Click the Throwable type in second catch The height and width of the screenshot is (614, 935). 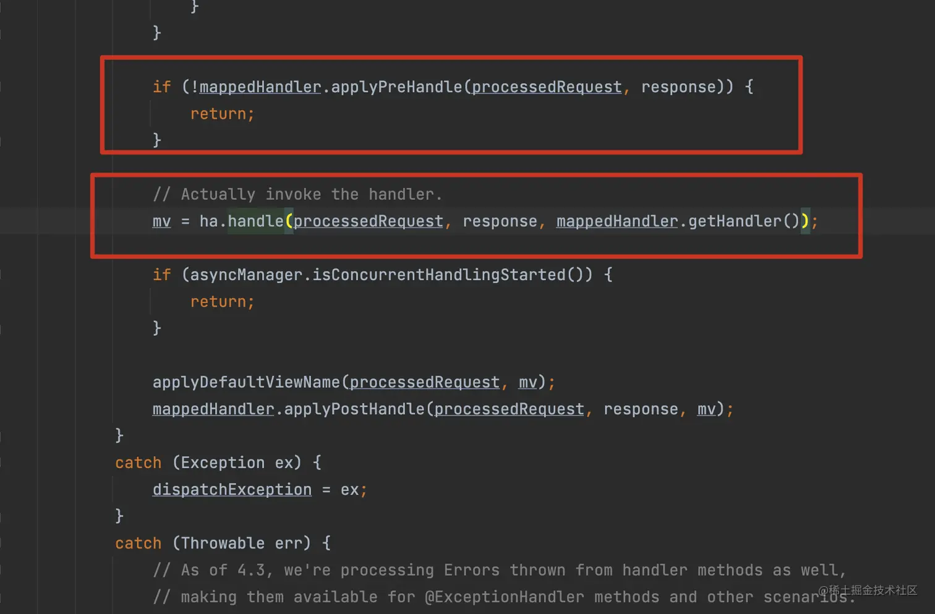click(223, 544)
